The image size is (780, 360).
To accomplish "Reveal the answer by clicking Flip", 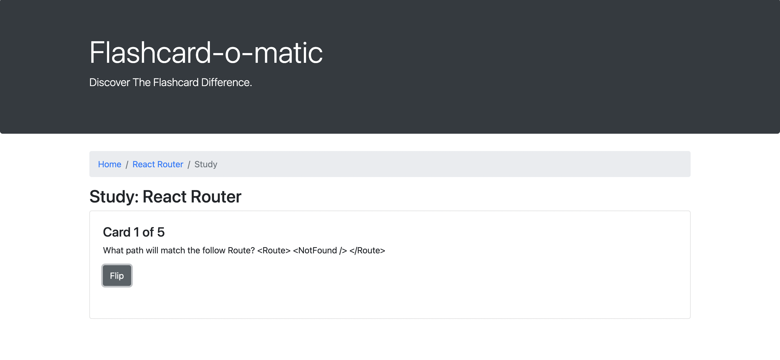I will click(x=116, y=275).
